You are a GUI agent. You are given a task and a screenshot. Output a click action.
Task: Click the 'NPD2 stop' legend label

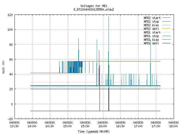(151, 21)
